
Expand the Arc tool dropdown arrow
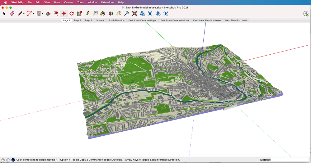pyautogui.click(x=33, y=14)
